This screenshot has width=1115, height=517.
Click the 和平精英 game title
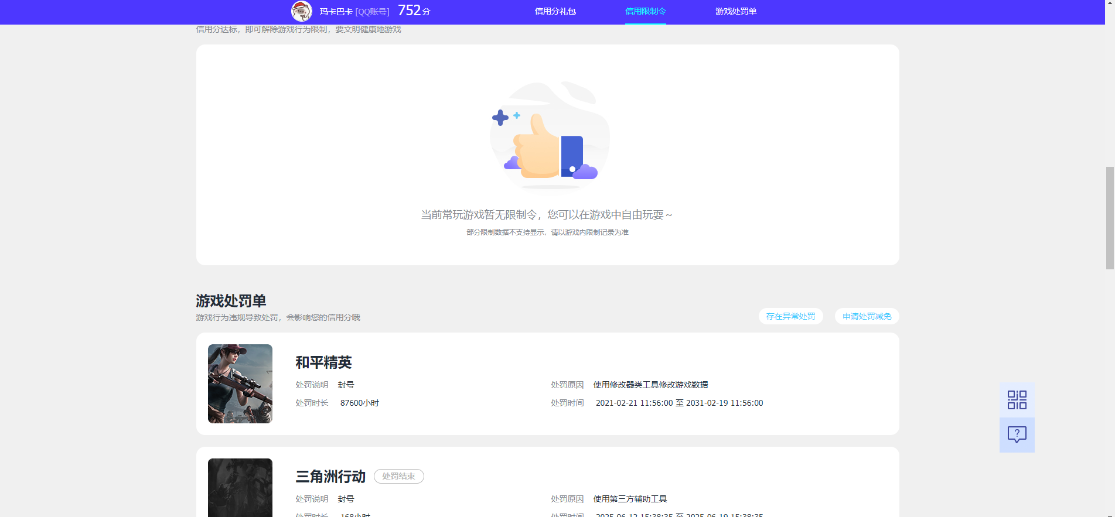pyautogui.click(x=323, y=362)
